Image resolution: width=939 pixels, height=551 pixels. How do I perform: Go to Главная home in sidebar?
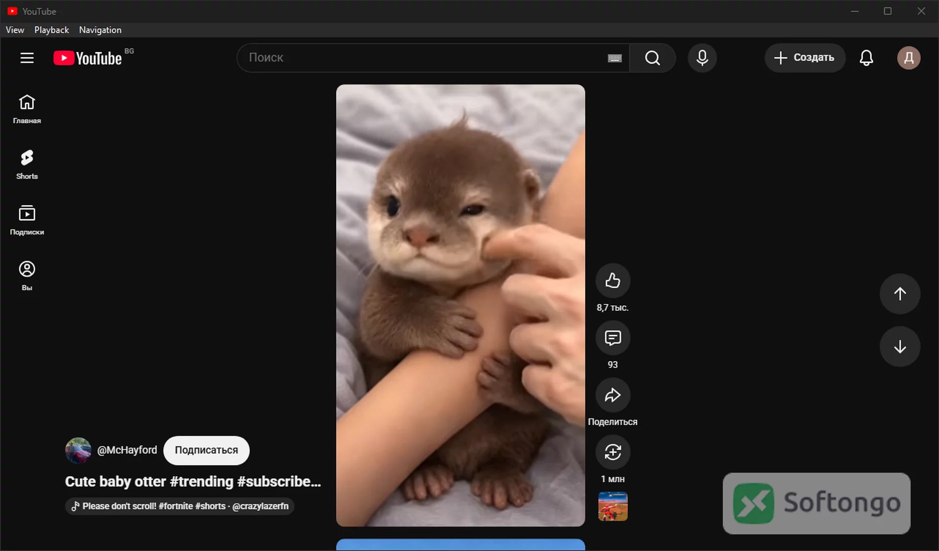[27, 109]
